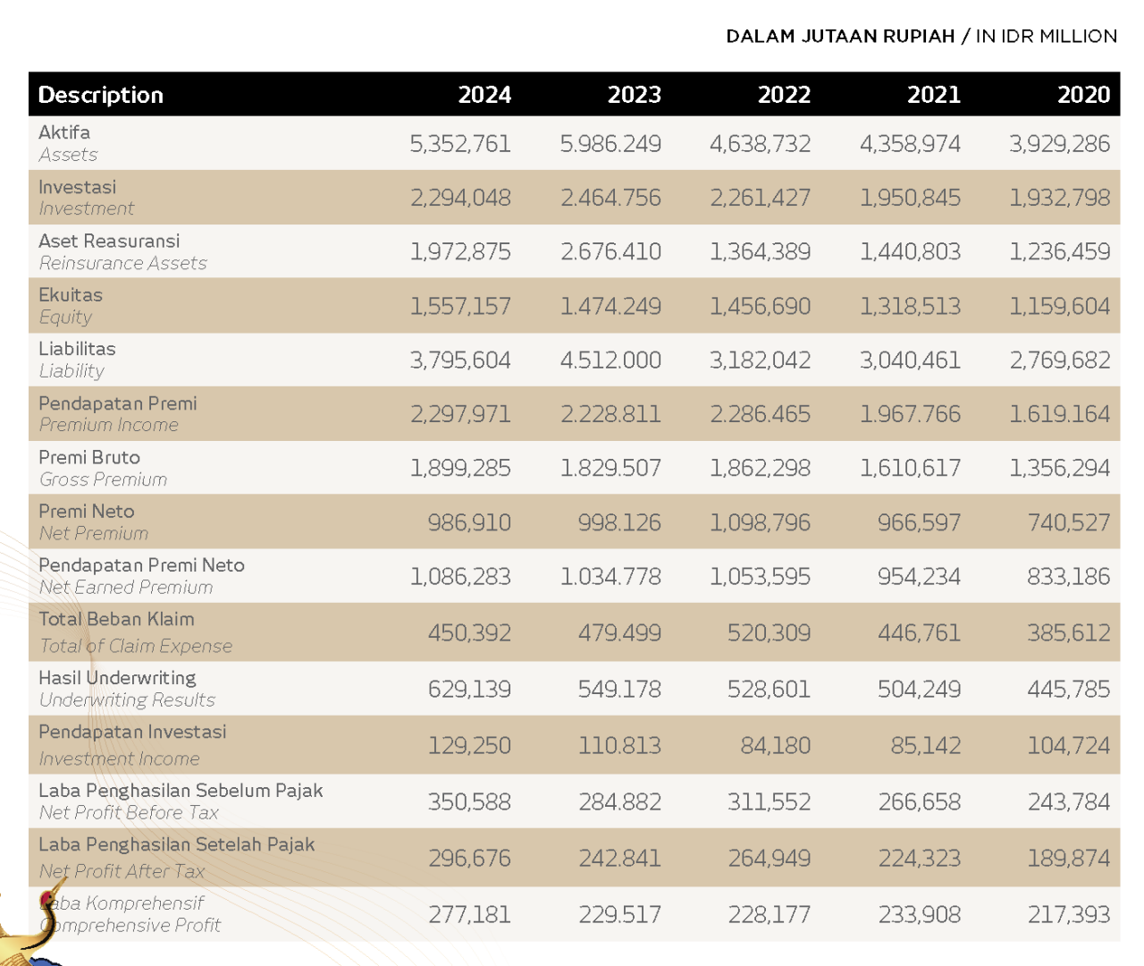This screenshot has width=1144, height=966.
Task: Click the Description column header
Action: pyautogui.click(x=101, y=95)
